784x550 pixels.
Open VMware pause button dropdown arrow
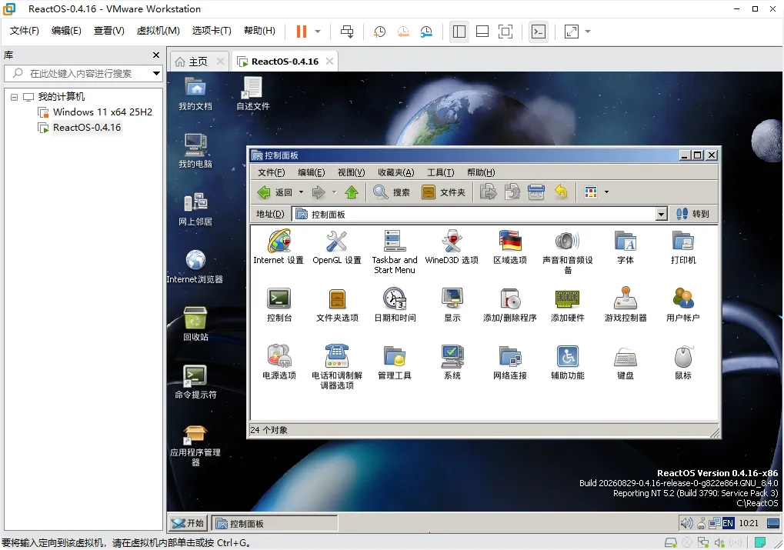coord(318,32)
